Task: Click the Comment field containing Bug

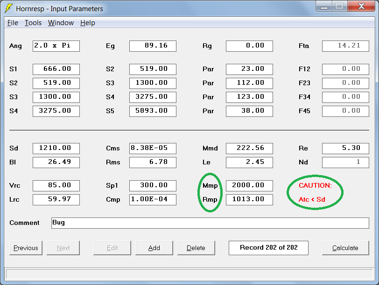Action: [210, 223]
